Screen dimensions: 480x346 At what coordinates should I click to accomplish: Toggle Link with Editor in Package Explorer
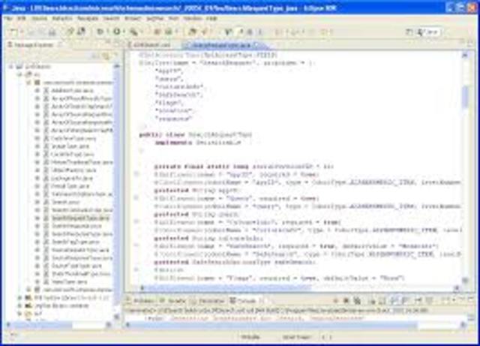click(106, 56)
